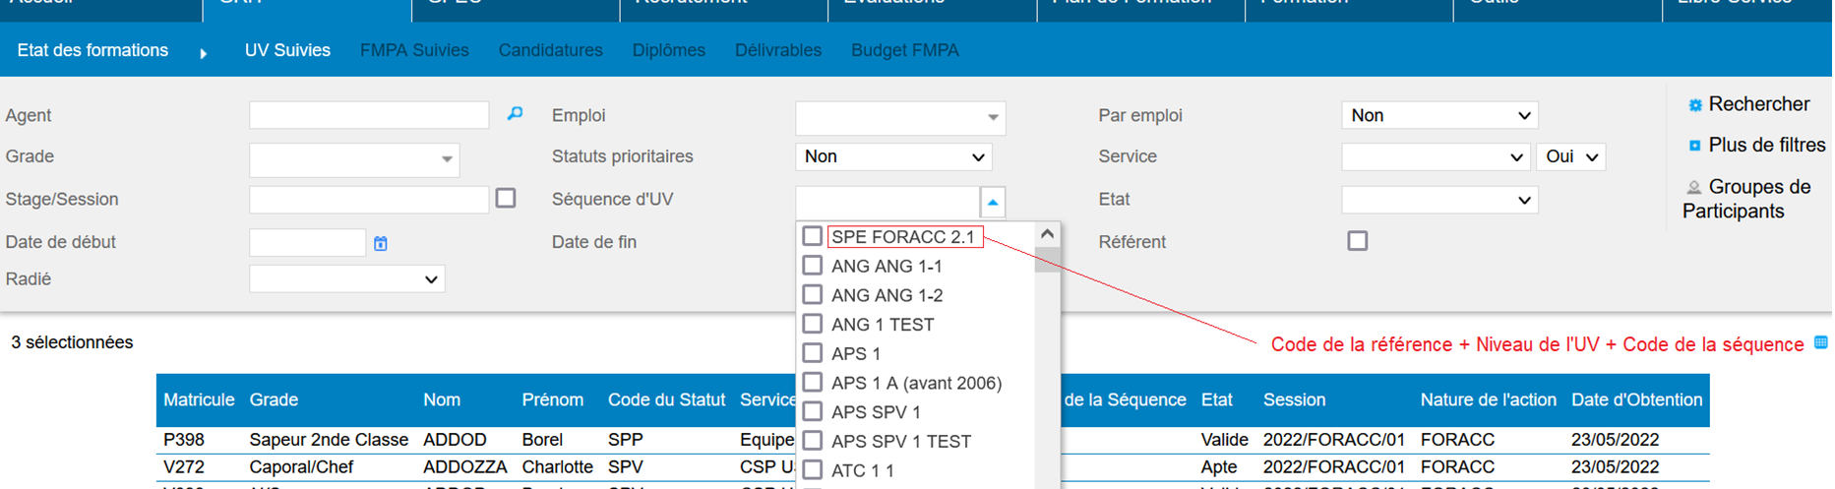Open the Budget FMPA tab
The image size is (1835, 489).
904,50
